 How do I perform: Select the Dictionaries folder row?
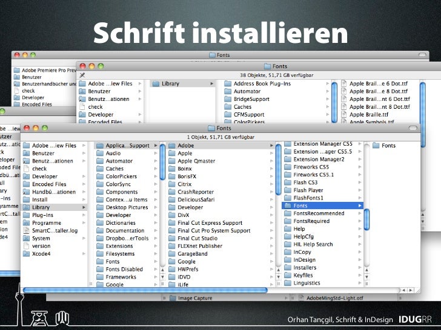[127, 223]
